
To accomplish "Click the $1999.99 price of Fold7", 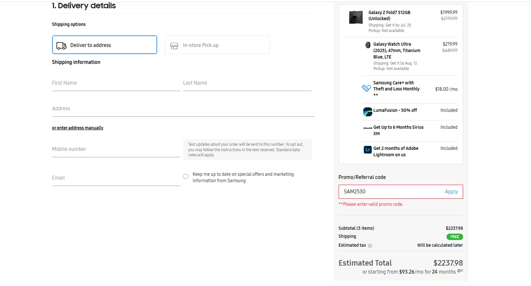I will 449,12.
